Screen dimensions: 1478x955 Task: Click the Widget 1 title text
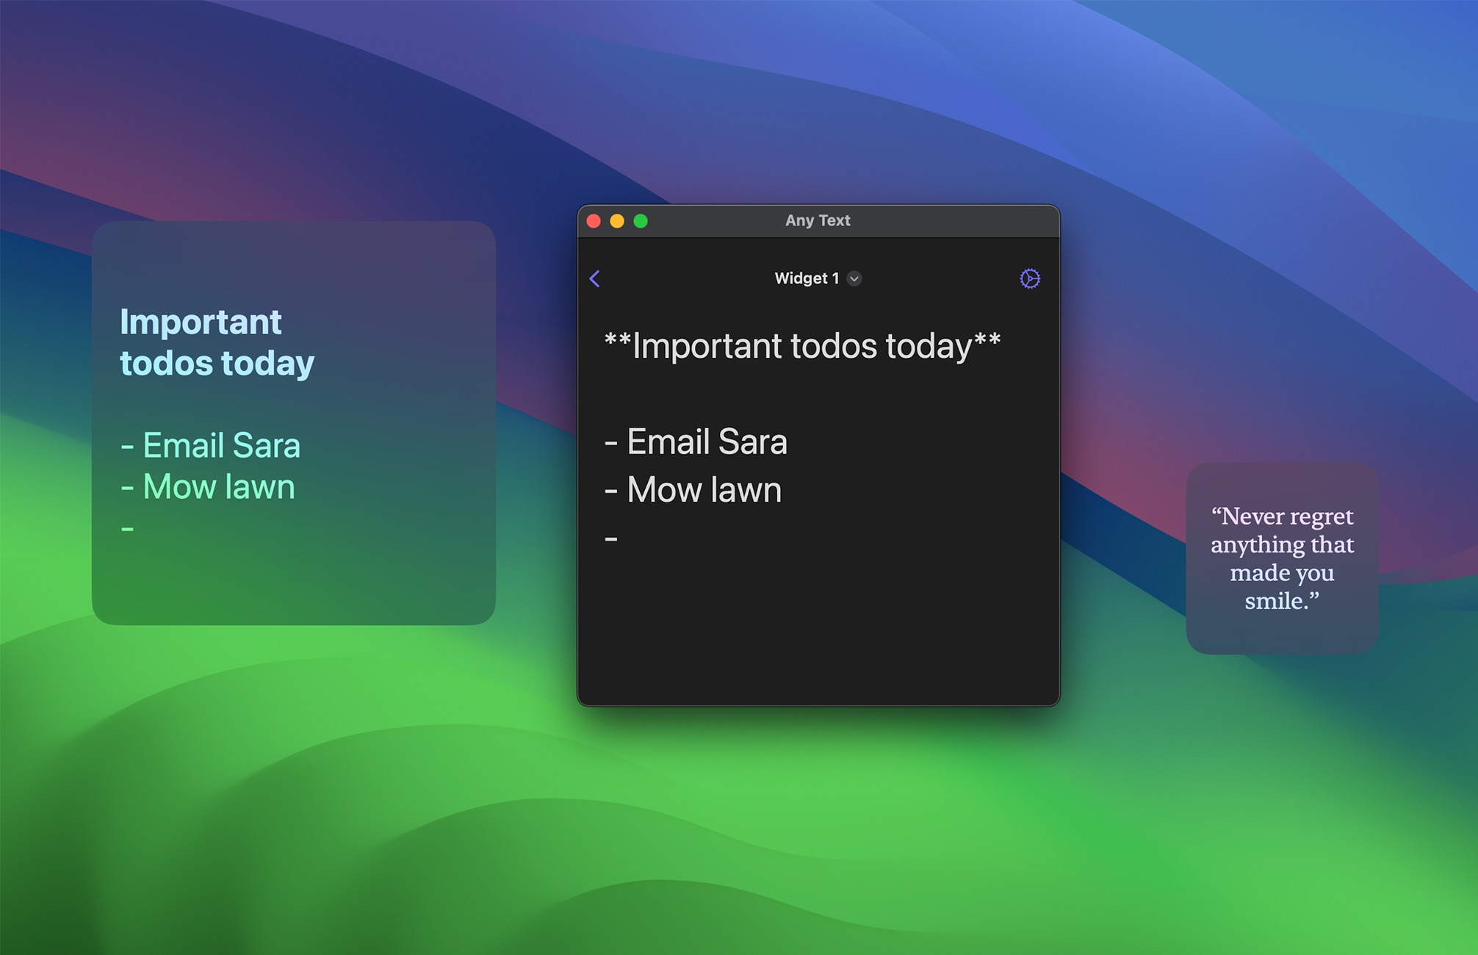pyautogui.click(x=806, y=278)
